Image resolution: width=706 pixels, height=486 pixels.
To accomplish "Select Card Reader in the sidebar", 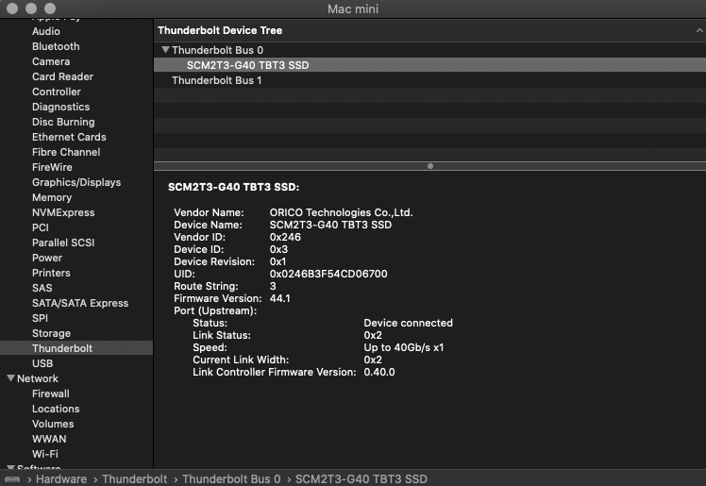I will 62,76.
